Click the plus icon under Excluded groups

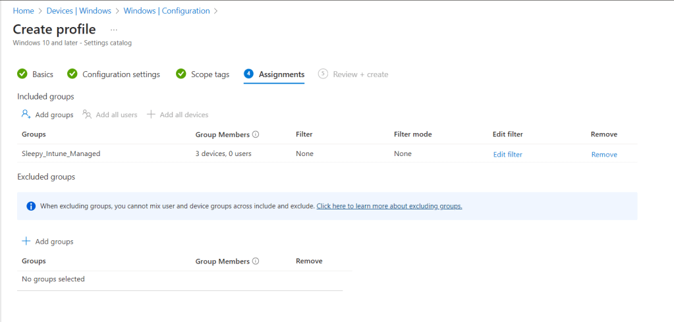coord(26,242)
